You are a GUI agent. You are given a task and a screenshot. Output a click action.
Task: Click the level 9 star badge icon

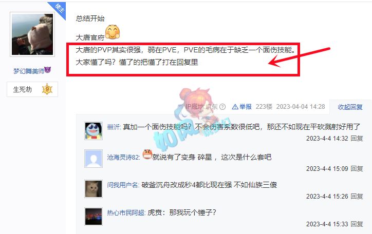[47, 89]
